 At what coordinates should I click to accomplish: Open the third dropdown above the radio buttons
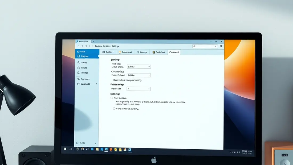click(139, 89)
